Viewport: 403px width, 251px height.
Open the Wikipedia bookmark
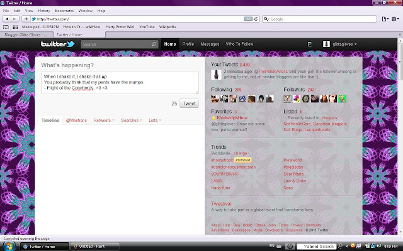tap(167, 27)
